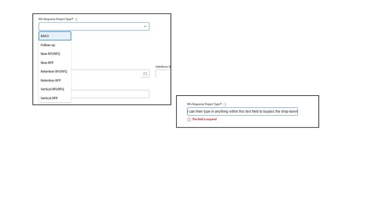Viewport: 372px width, 209px height.
Task: Select Retention RFI/RFQ option
Action: click(55, 71)
